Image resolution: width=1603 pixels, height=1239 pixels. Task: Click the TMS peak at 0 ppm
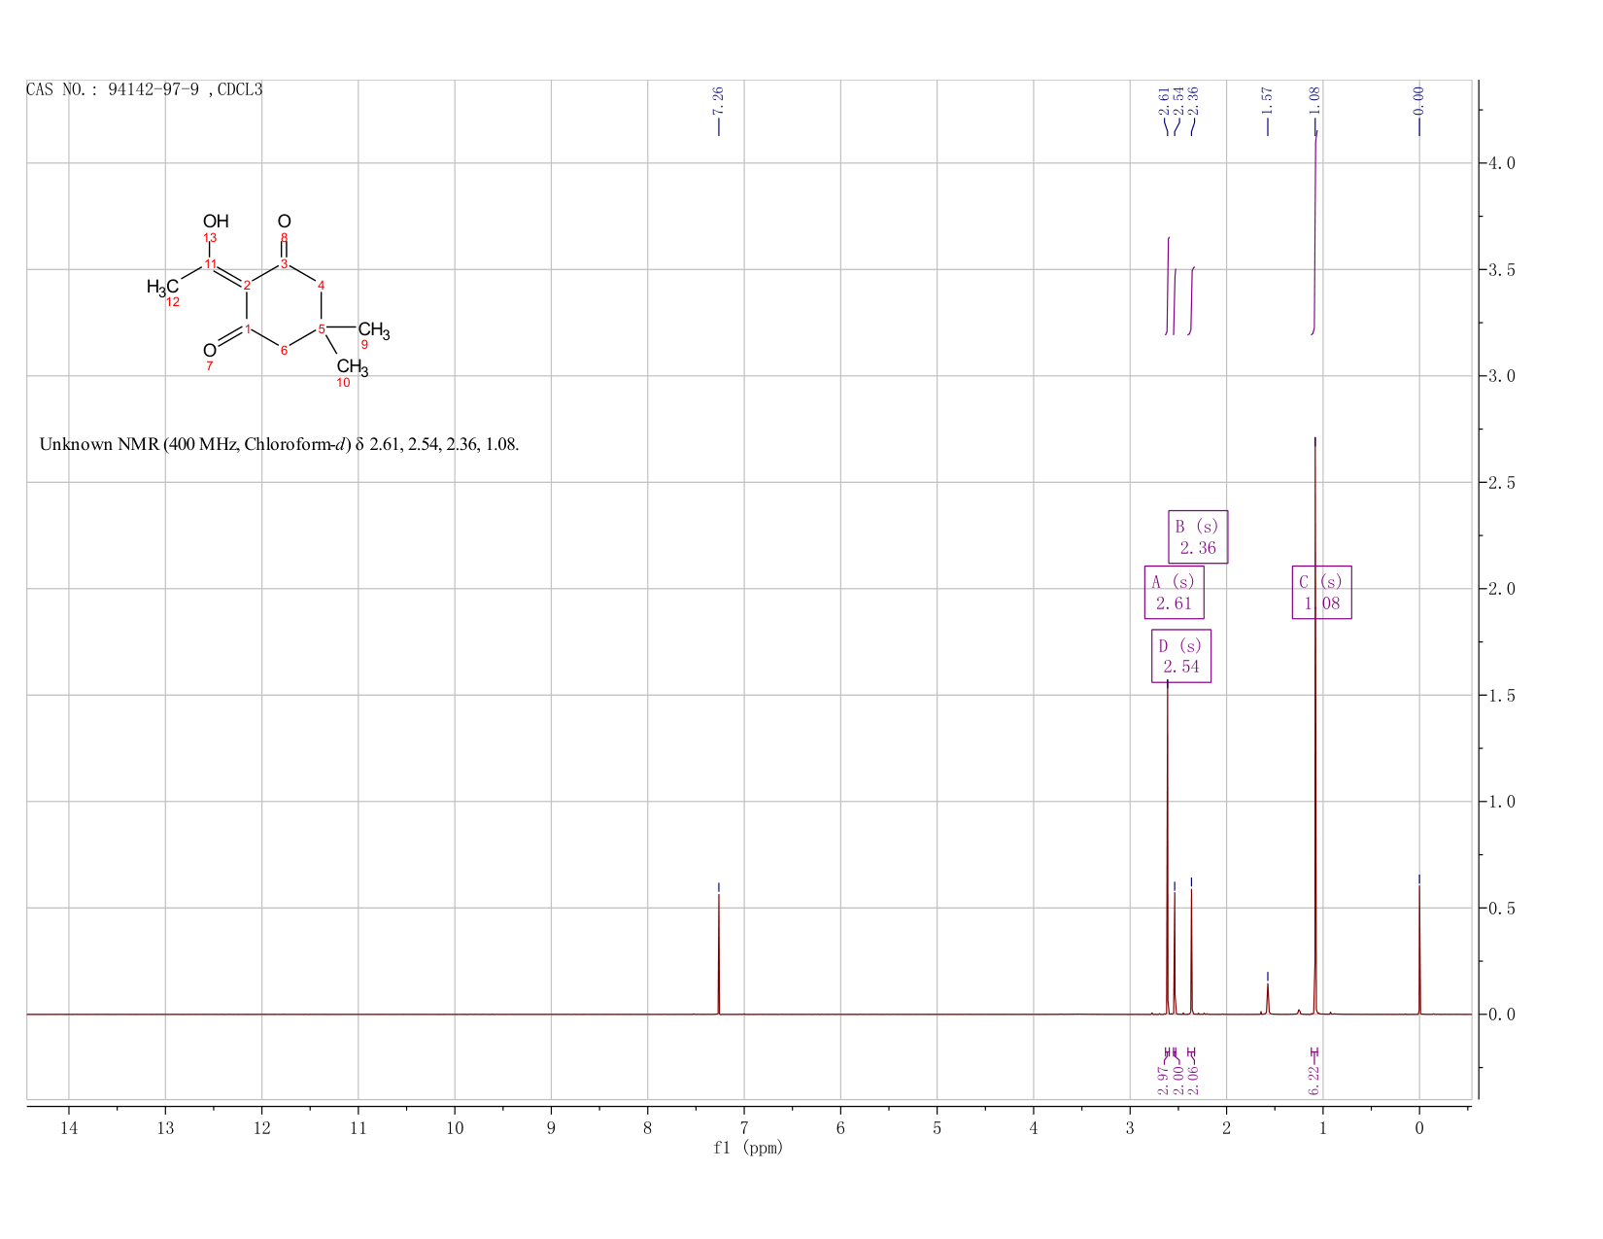[x=1419, y=948]
